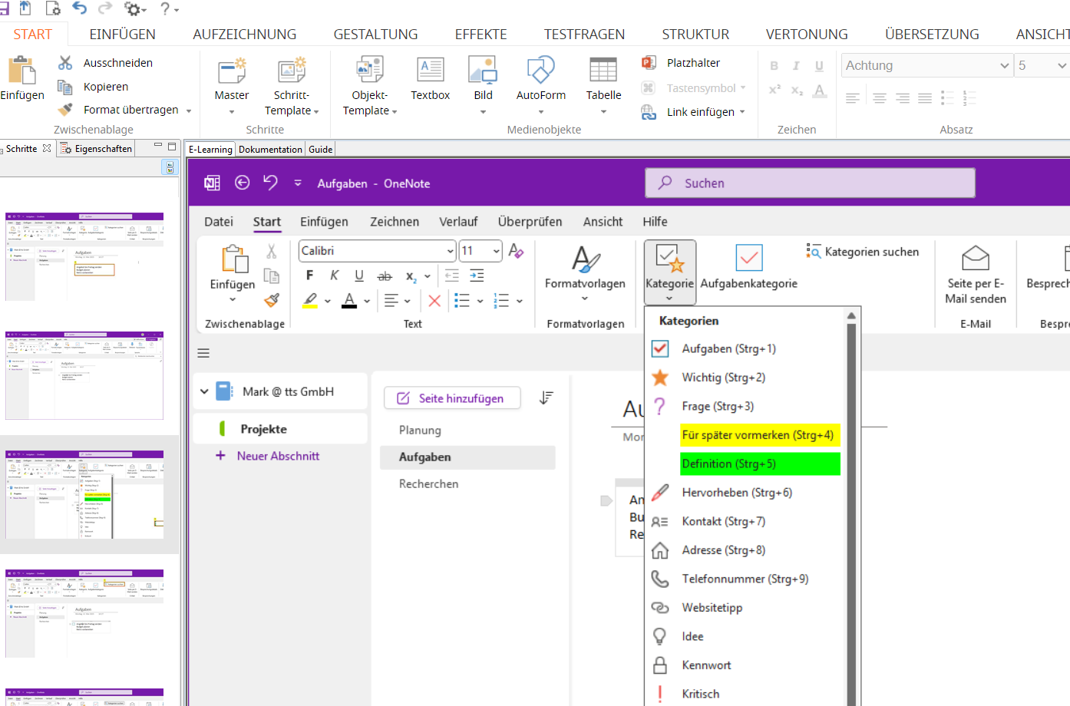Toggle strikethrough ab in OneNote
Viewport: 1070px width, 706px height.
pos(385,275)
